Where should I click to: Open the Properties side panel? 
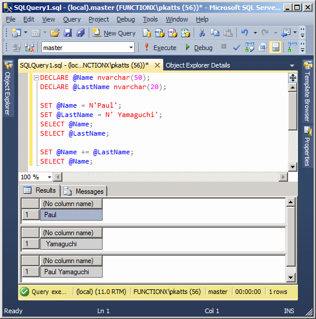[307, 146]
